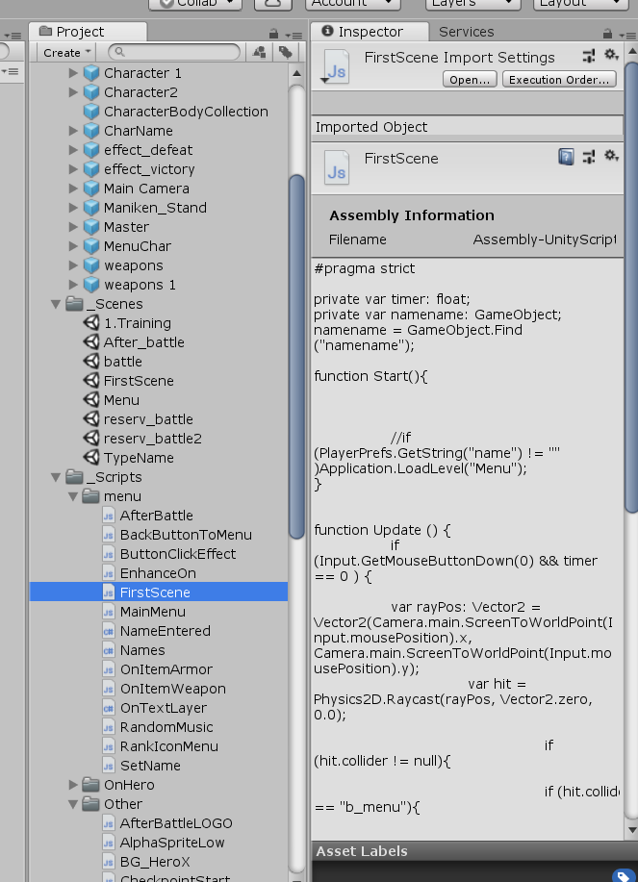The height and width of the screenshot is (882, 638).
Task: Click the C# file icon for Names
Action: [x=109, y=650]
